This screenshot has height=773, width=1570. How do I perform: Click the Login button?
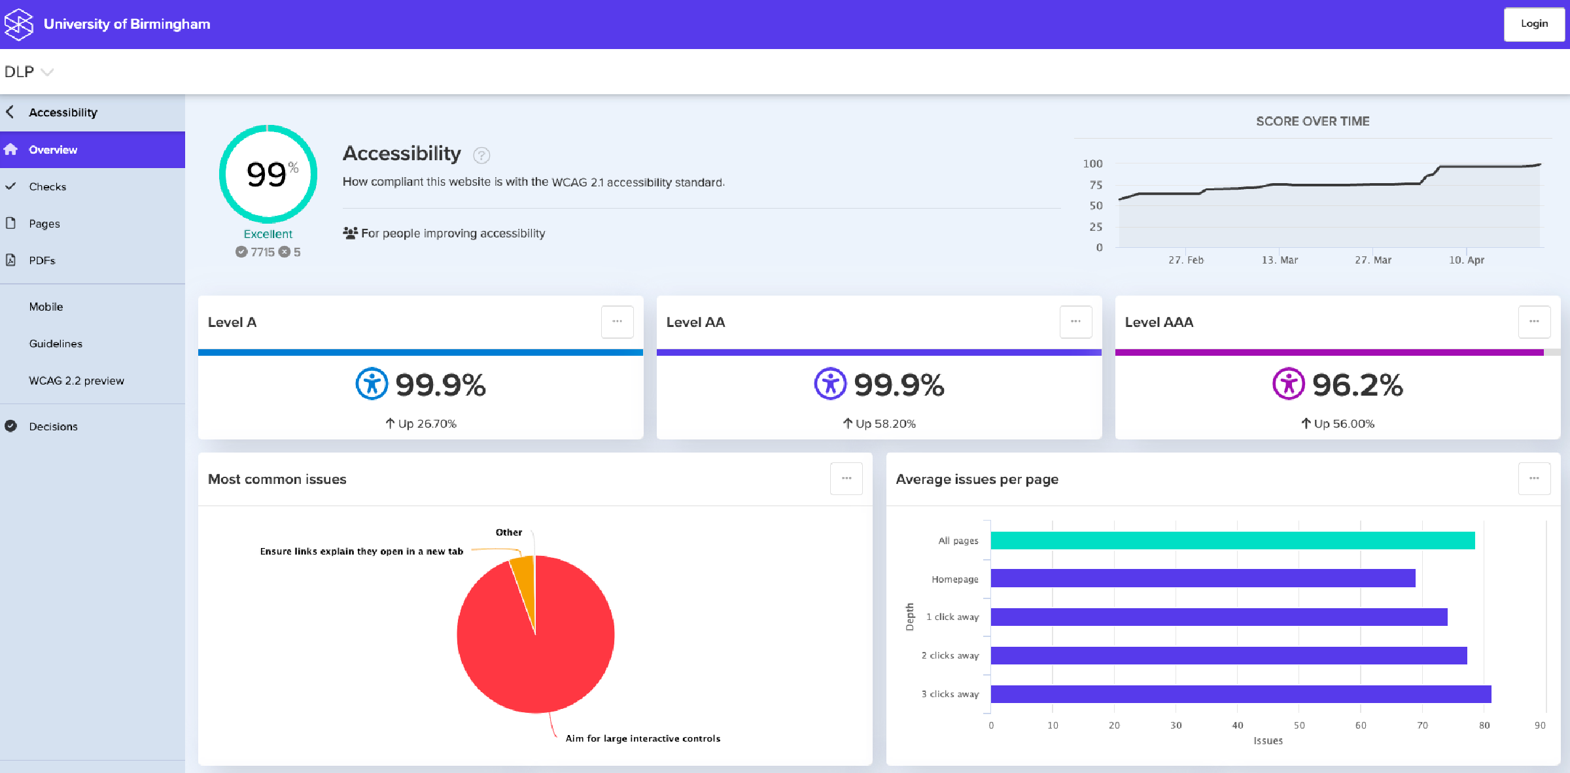[1533, 24]
